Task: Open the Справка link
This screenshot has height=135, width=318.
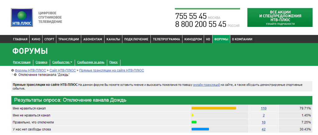Action: 41,62
